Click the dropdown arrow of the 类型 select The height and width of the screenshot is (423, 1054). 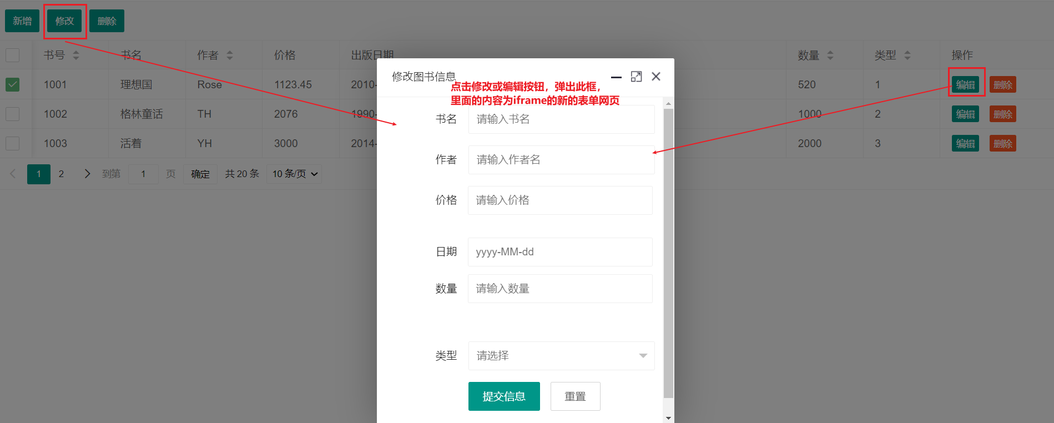coord(643,356)
